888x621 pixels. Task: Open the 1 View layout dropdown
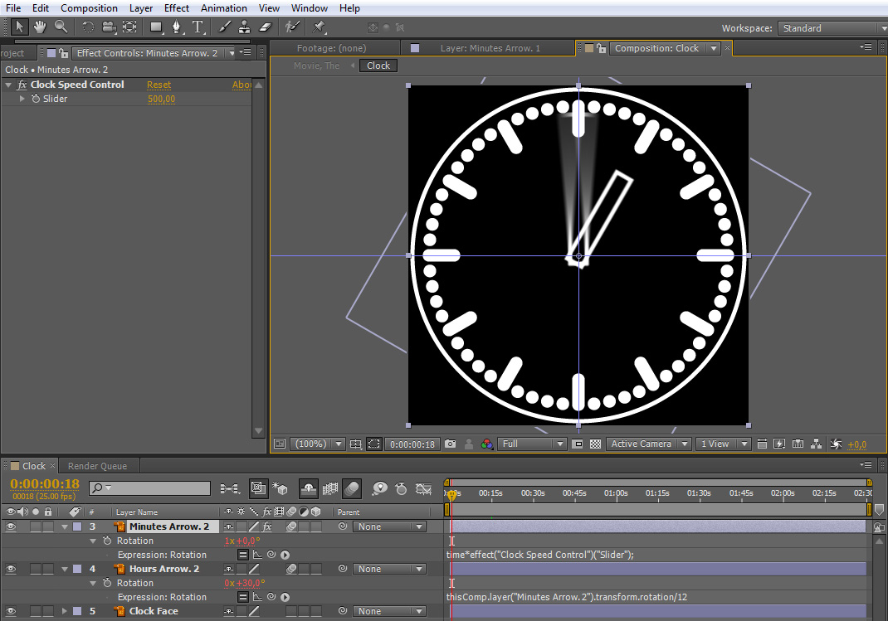pyautogui.click(x=723, y=444)
